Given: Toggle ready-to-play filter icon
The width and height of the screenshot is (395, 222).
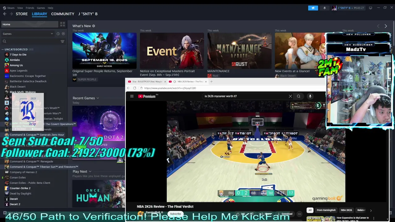Looking at the screenshot, I should (x=63, y=34).
